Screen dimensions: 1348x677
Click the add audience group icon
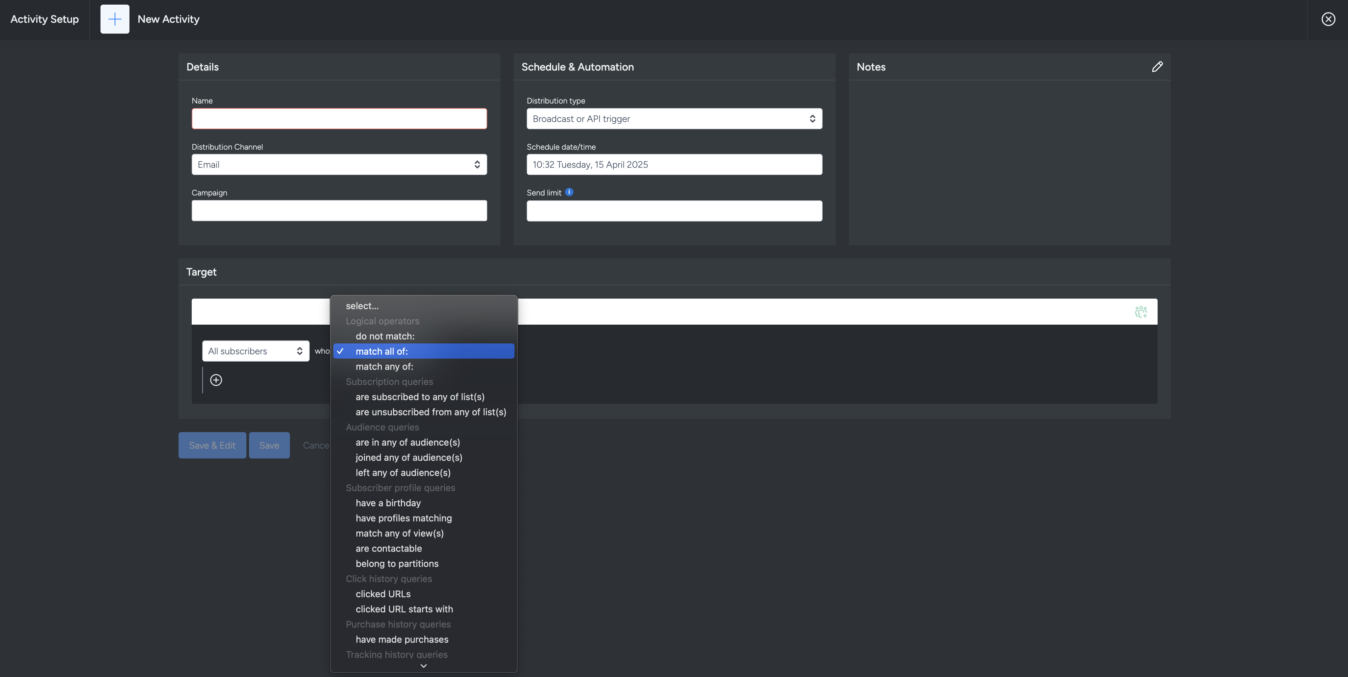pos(1141,312)
